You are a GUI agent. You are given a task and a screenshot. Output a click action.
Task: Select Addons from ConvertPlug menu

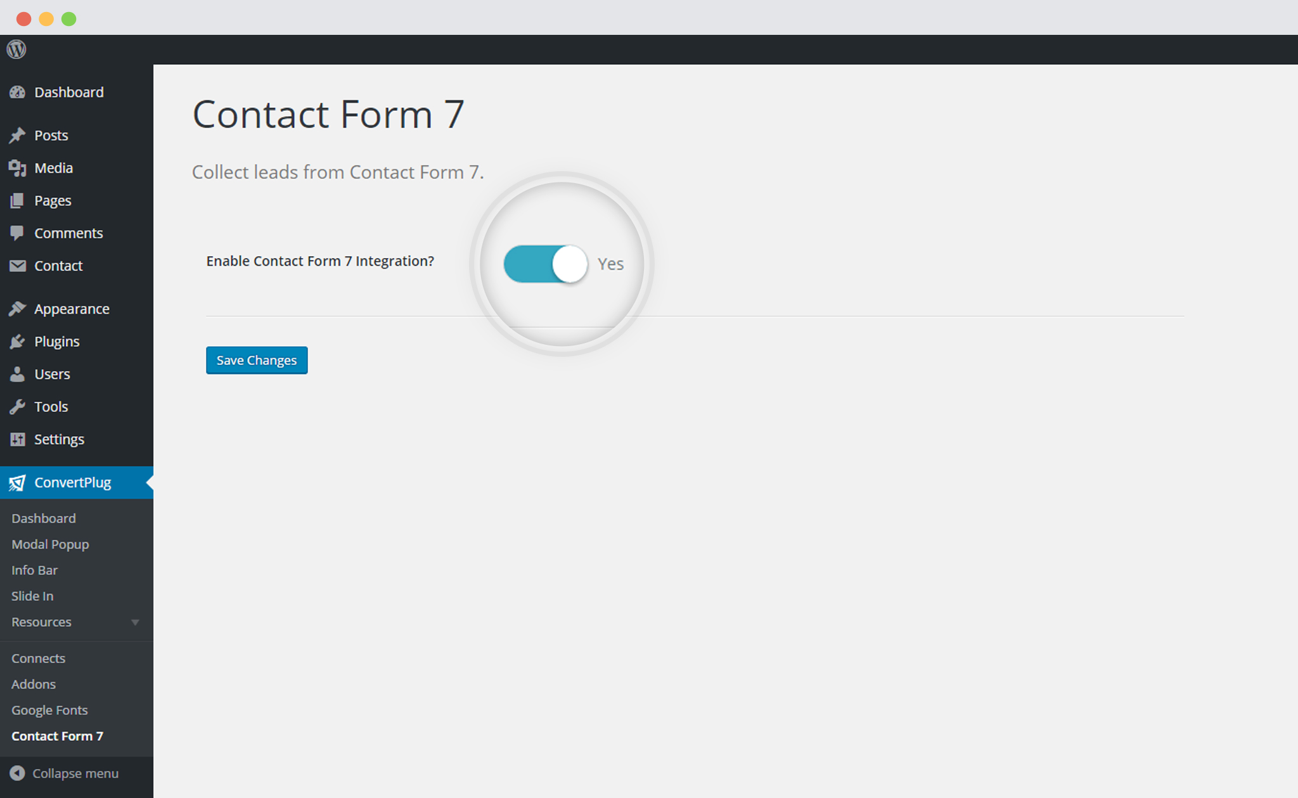tap(34, 684)
